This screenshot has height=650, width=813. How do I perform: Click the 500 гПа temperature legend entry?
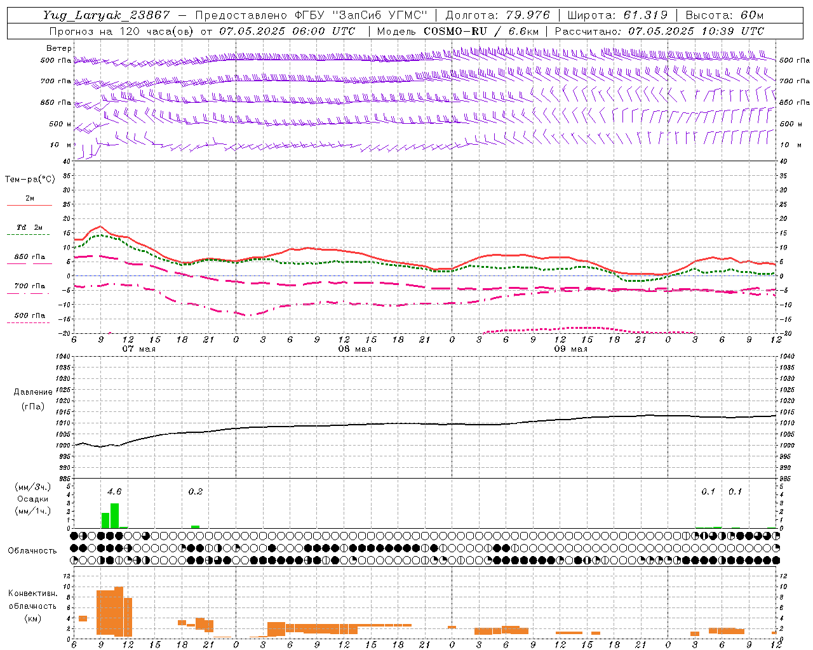pyautogui.click(x=29, y=315)
